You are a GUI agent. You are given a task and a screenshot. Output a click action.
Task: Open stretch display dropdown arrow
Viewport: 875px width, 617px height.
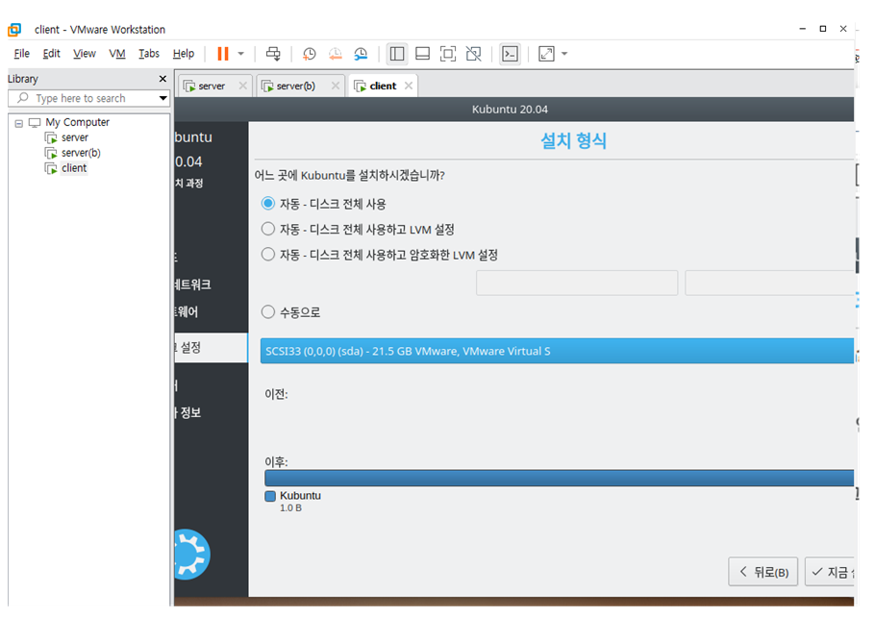click(564, 54)
